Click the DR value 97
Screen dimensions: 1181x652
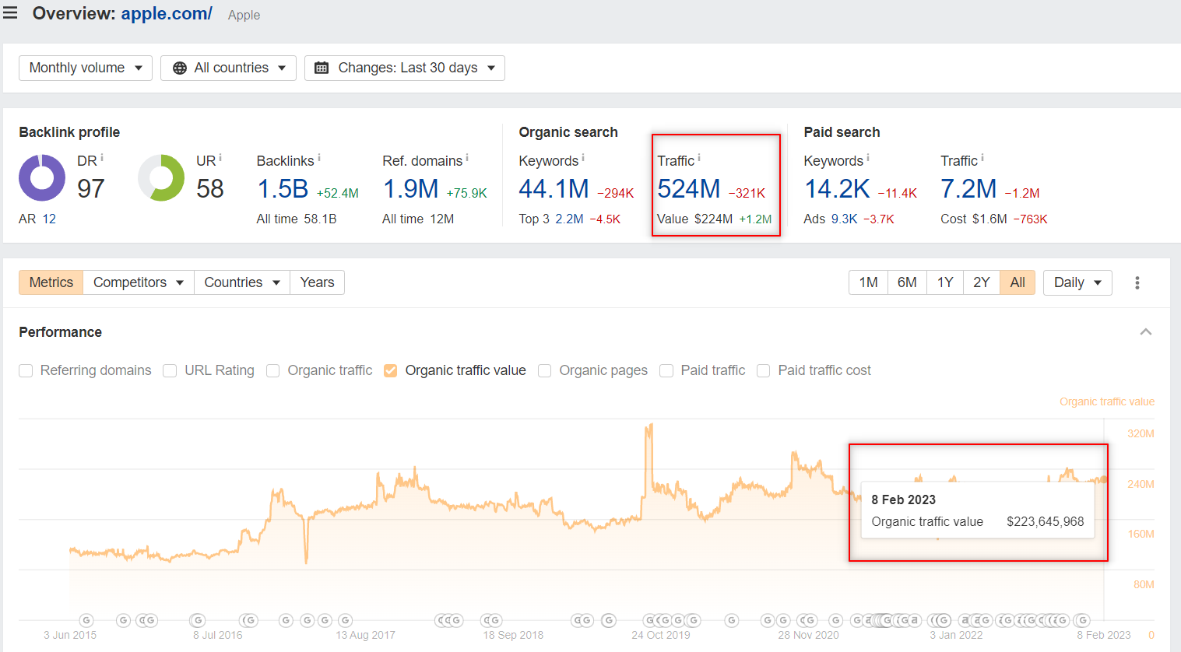pos(91,189)
